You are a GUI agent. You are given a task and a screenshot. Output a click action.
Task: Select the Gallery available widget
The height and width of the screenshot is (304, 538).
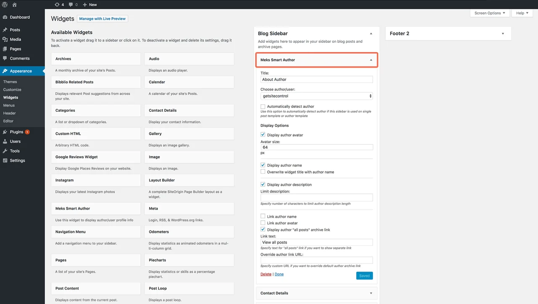click(x=189, y=134)
